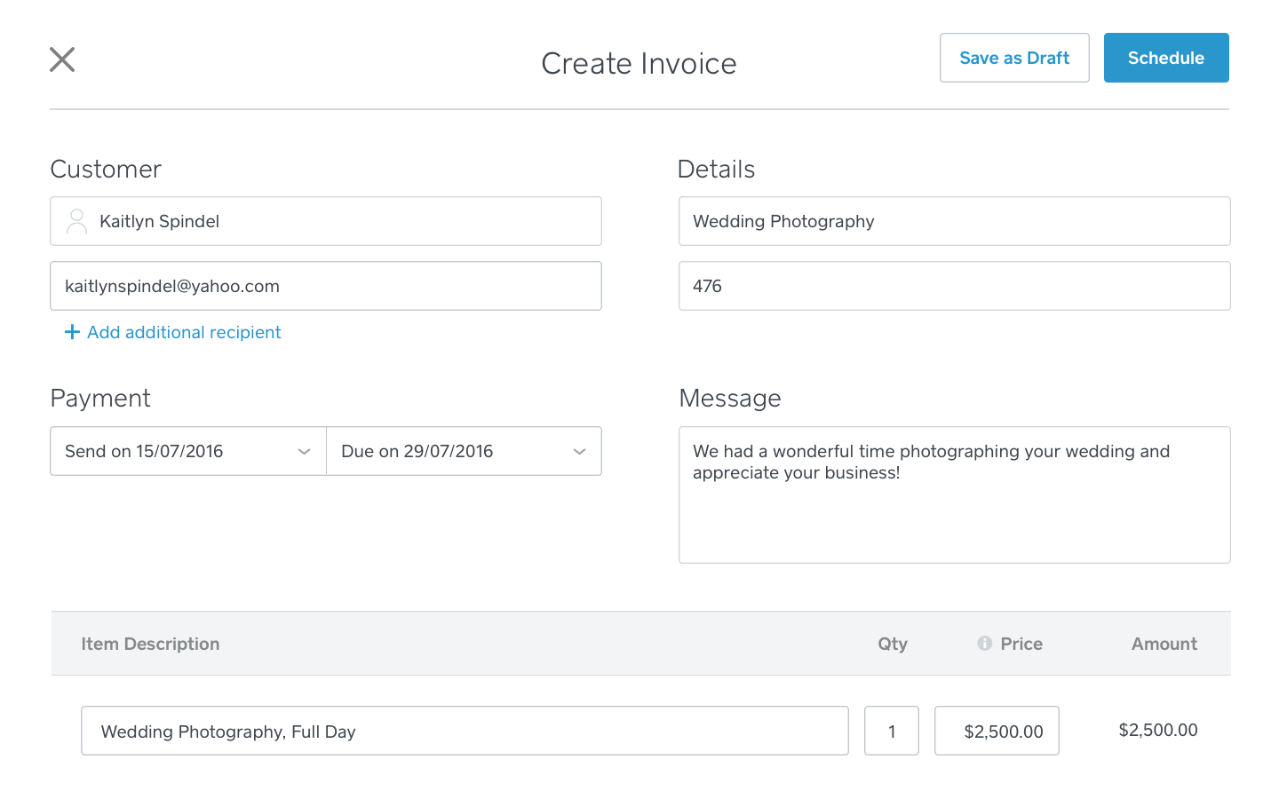Click the Item Description column header

(150, 644)
